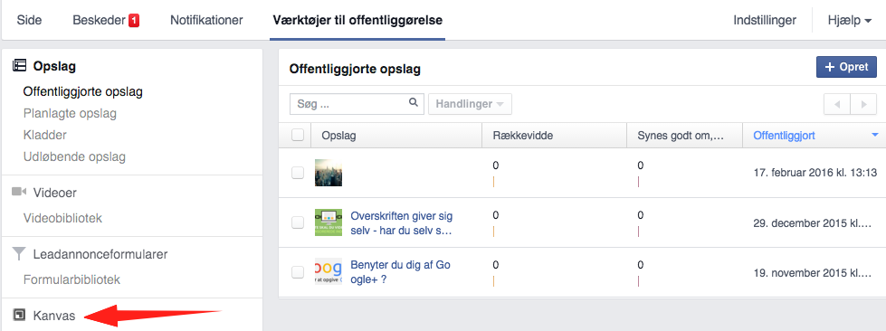
Task: Check the 17. februar 2016 post checkbox
Action: tap(297, 173)
